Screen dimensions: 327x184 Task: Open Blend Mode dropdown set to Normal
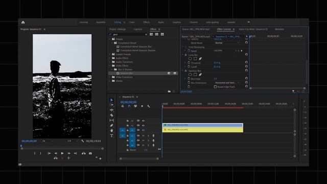(227, 43)
